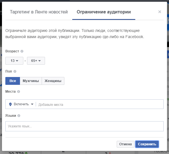Viewport: 169px width, 154px height.
Task: Open info tooltip next to Языки
Action: pyautogui.click(x=19, y=116)
